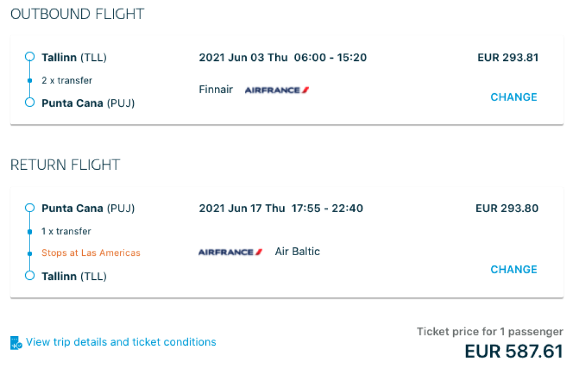Select the Air Baltic airline name

(297, 252)
